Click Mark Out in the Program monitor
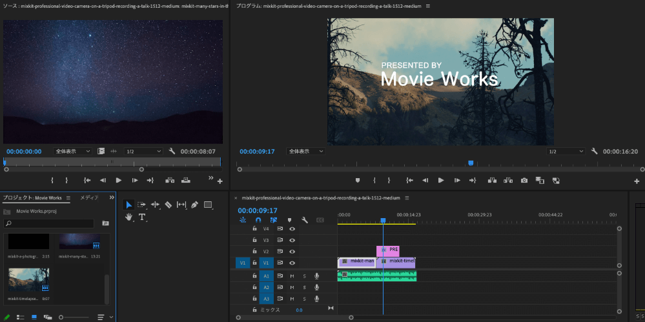The width and height of the screenshot is (645, 322). [x=389, y=180]
